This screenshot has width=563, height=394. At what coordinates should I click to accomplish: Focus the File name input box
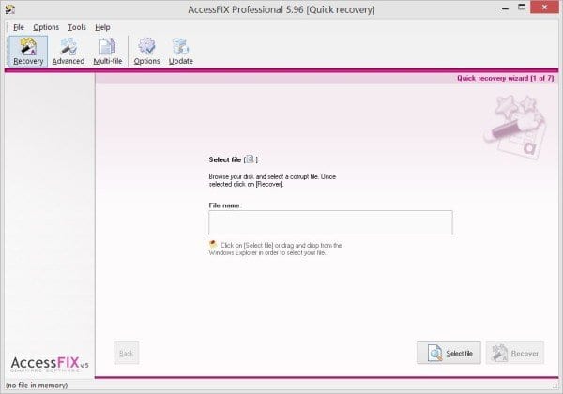point(330,223)
